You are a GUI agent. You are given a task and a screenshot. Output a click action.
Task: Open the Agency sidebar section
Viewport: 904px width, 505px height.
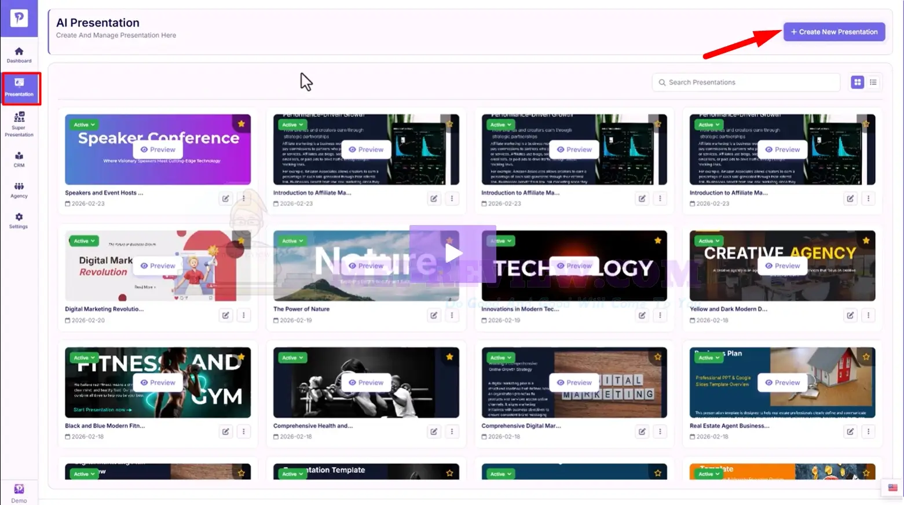[x=19, y=190]
